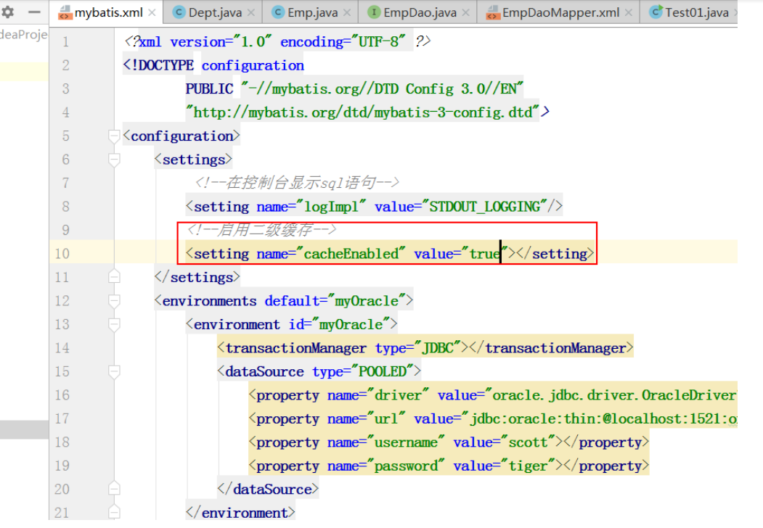Click the Emp.java class icon

278,12
